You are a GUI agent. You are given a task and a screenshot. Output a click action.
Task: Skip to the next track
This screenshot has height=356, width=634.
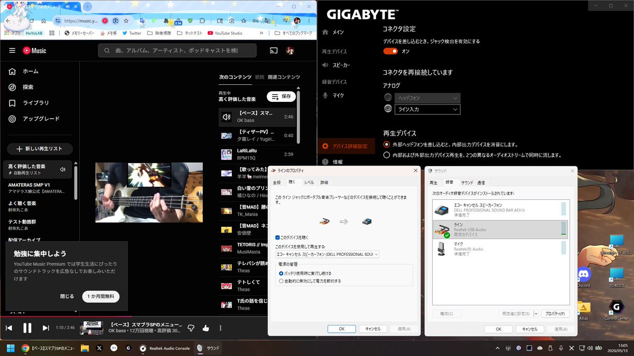[46, 328]
